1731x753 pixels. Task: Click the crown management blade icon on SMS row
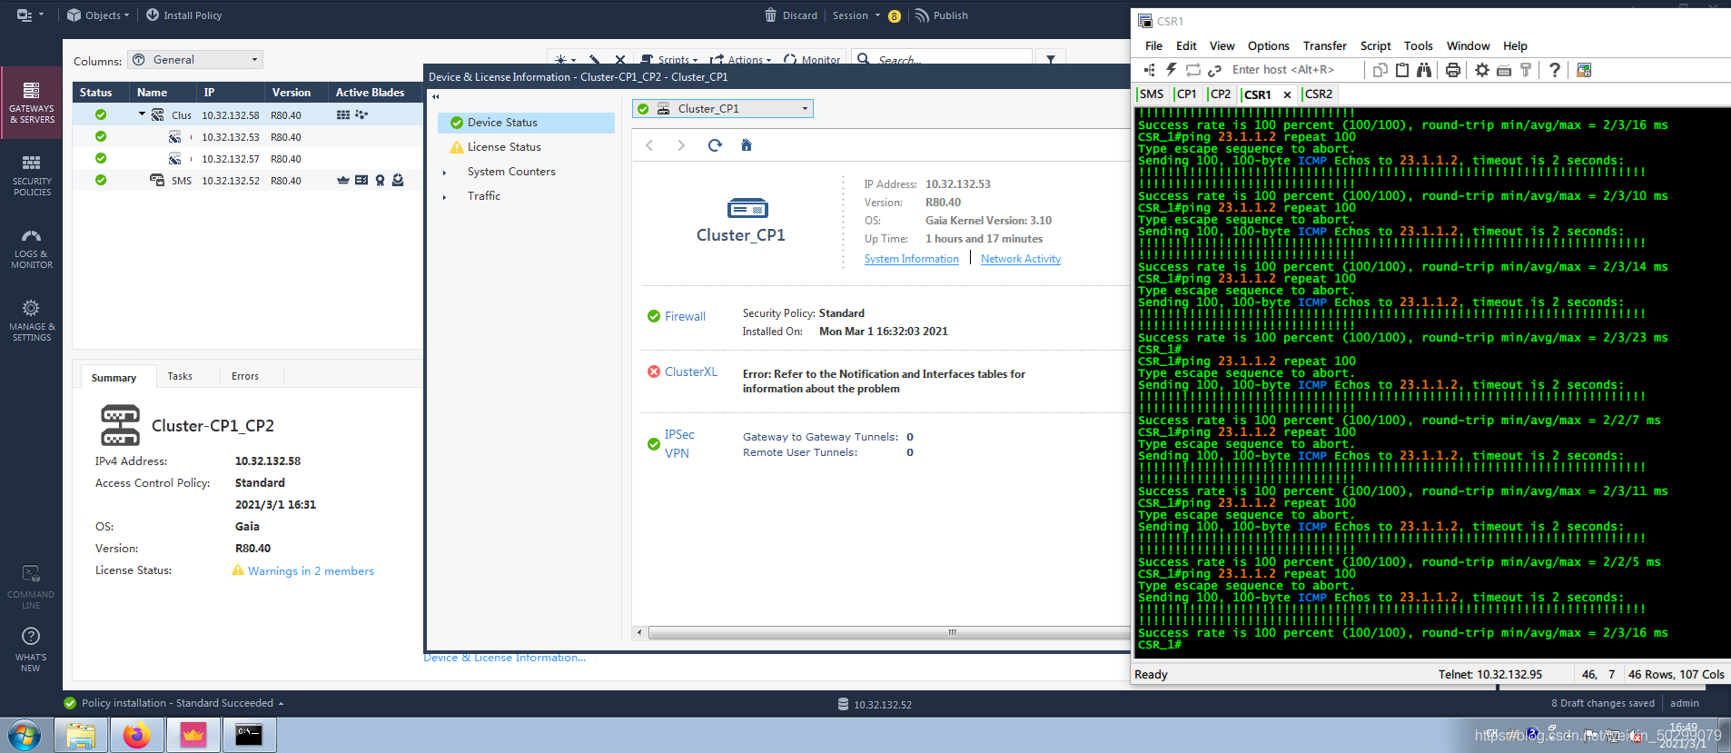[x=342, y=181]
